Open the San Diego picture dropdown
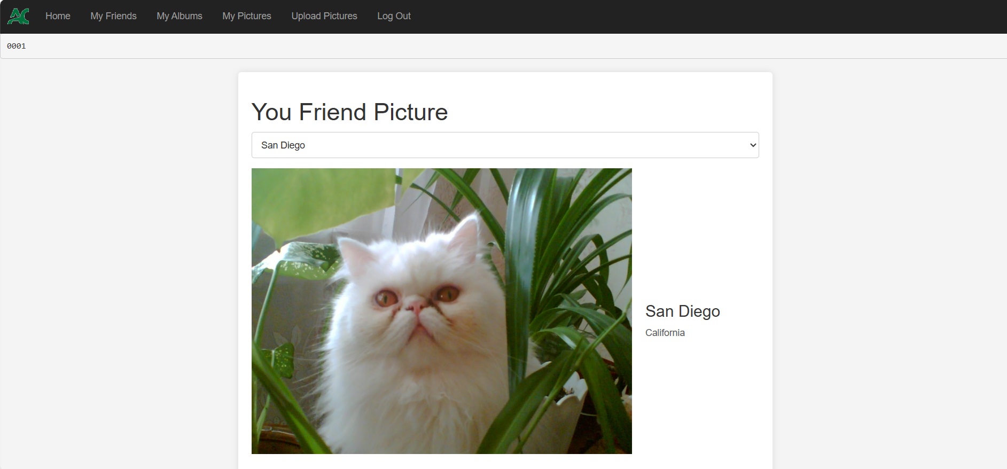The height and width of the screenshot is (469, 1007). click(x=504, y=145)
